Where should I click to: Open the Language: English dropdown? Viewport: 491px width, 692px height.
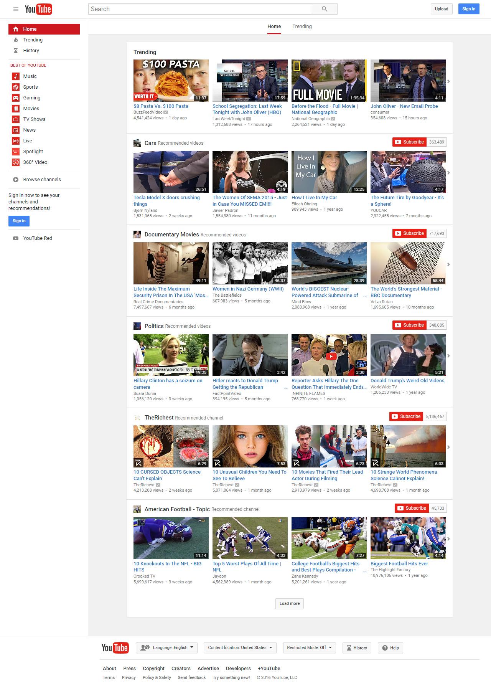(x=167, y=647)
